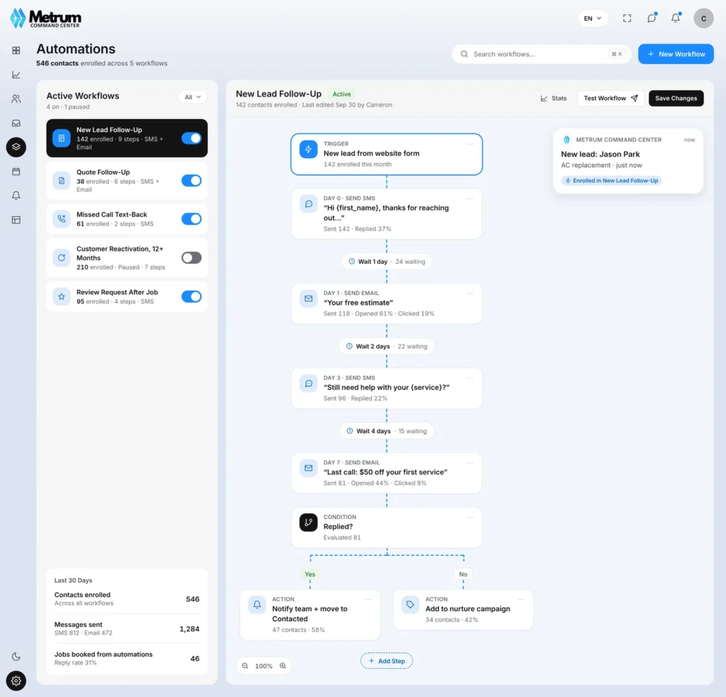Toggle the Review Request After Job switch

[191, 296]
